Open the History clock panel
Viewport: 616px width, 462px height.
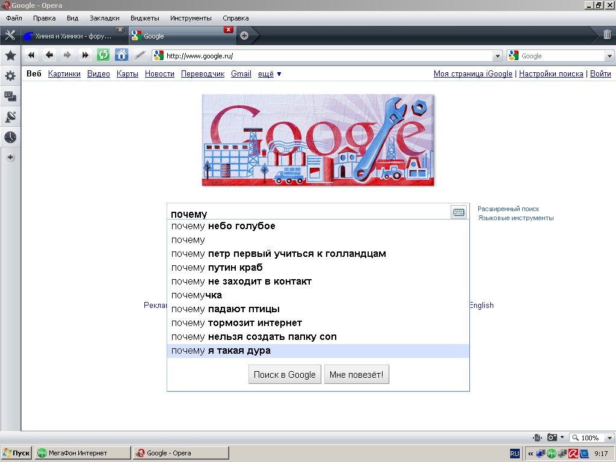[10, 137]
